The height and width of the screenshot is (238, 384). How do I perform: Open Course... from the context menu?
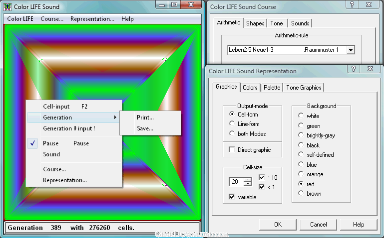point(74,169)
